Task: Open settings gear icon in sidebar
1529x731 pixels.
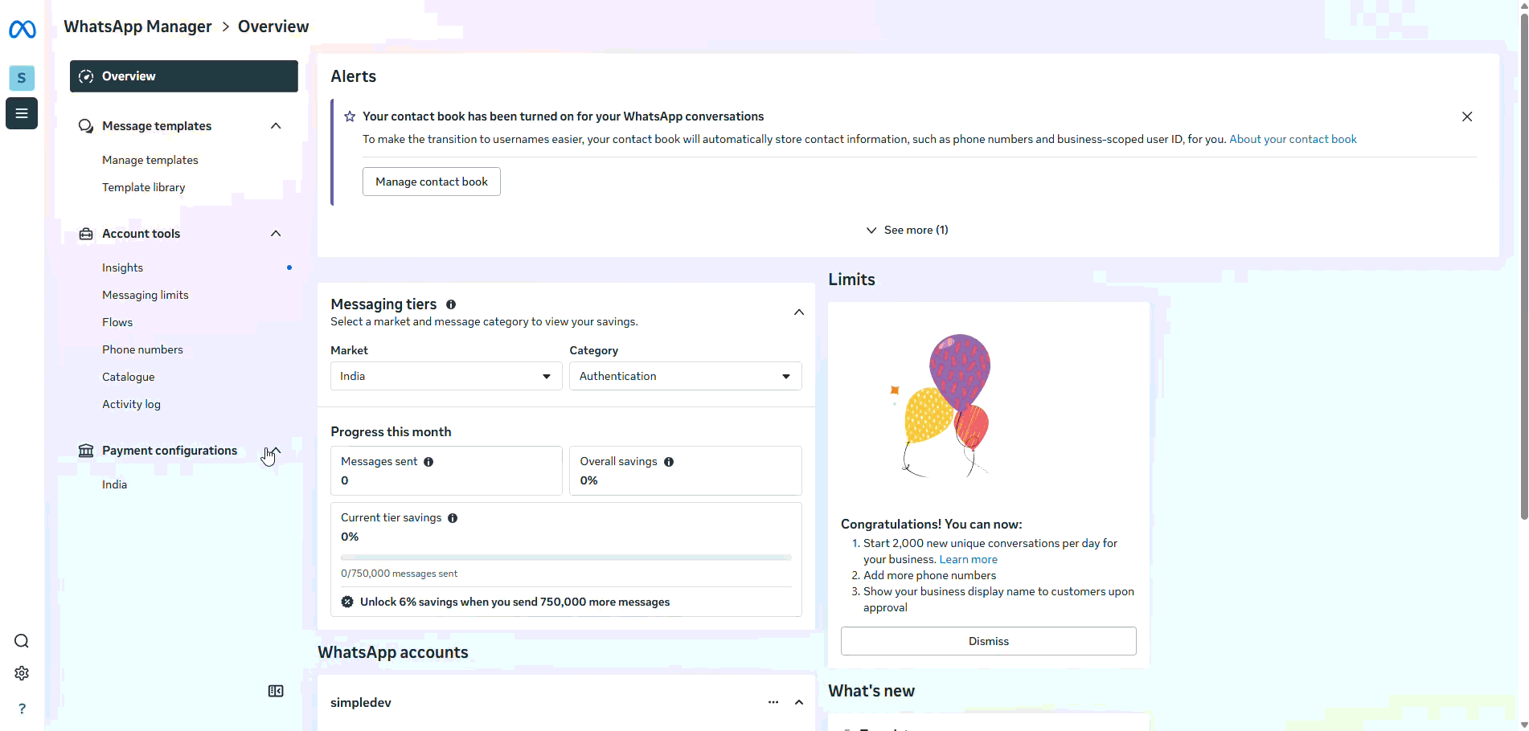Action: coord(22,673)
